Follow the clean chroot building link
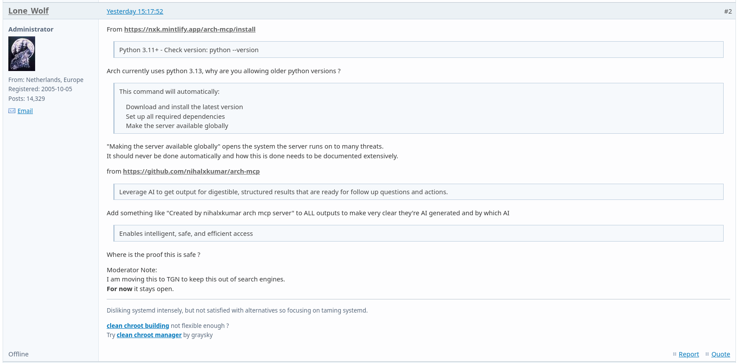 (137, 326)
